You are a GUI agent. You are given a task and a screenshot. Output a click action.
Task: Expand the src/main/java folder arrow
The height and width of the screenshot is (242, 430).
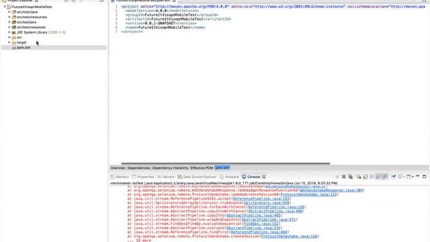(9, 12)
